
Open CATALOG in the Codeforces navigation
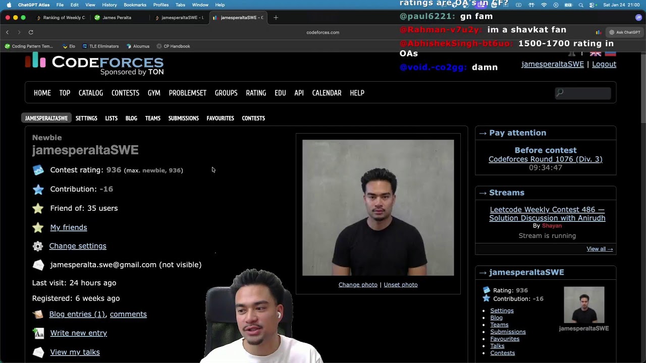[x=91, y=93]
